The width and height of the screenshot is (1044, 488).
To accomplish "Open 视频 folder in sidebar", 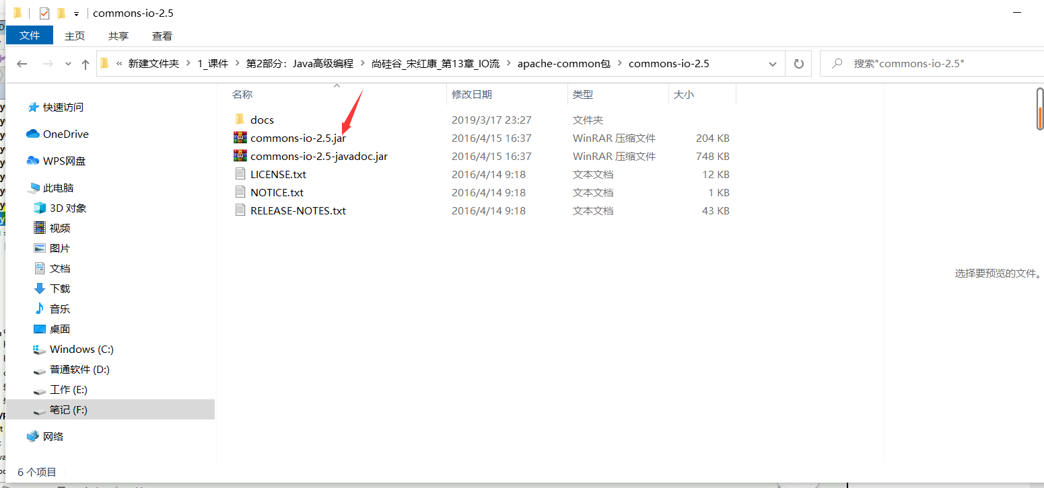I will click(52, 228).
